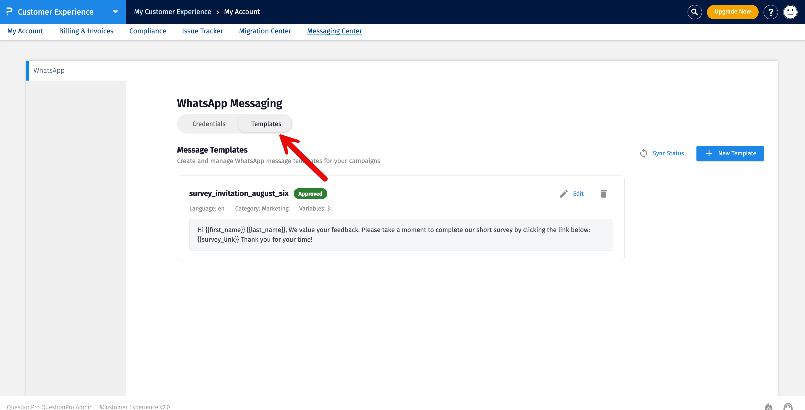Screen dimensions: 805x410
Task: Open Billing & Invoices tab
Action: 86,31
